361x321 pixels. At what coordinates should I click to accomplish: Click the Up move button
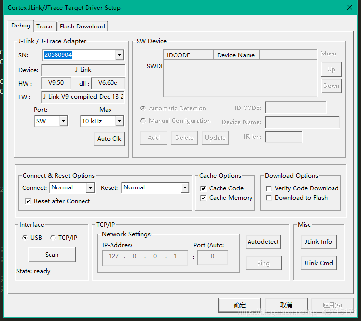[332, 69]
